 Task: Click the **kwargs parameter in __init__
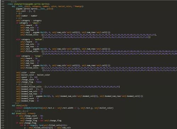pos(78,6)
